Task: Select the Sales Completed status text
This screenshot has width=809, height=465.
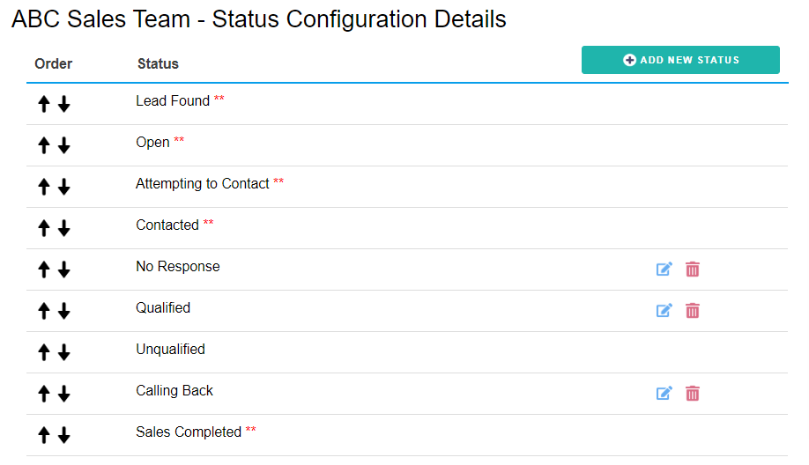Action: 189,432
